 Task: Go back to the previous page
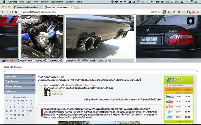3,12
